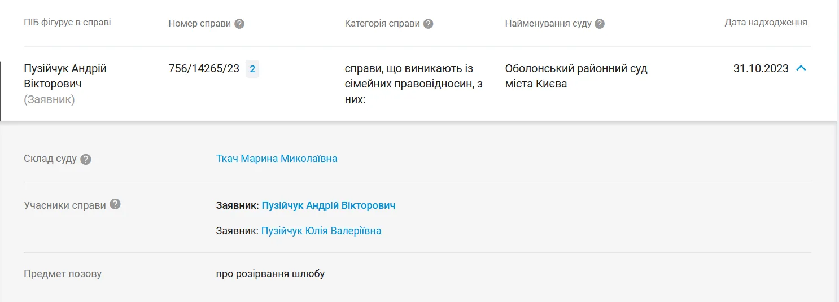The height and width of the screenshot is (302, 839).
Task: Open applicant Пузійчук Юлія Валеріївна link
Action: [321, 231]
